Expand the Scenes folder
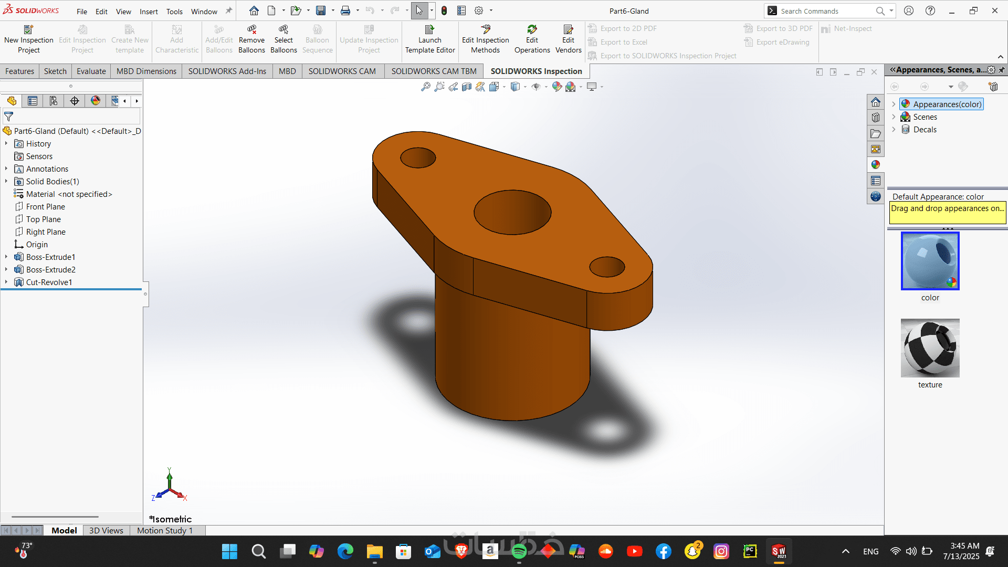The width and height of the screenshot is (1008, 567). click(894, 117)
